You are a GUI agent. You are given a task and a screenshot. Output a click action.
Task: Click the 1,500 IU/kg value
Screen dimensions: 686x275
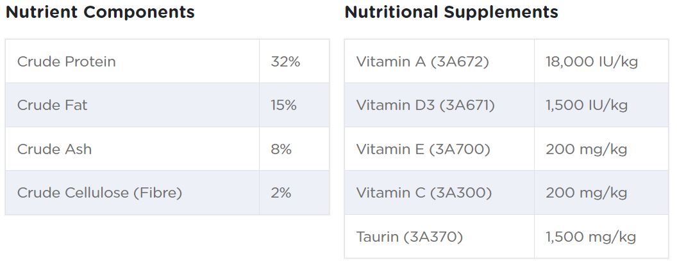pos(587,105)
